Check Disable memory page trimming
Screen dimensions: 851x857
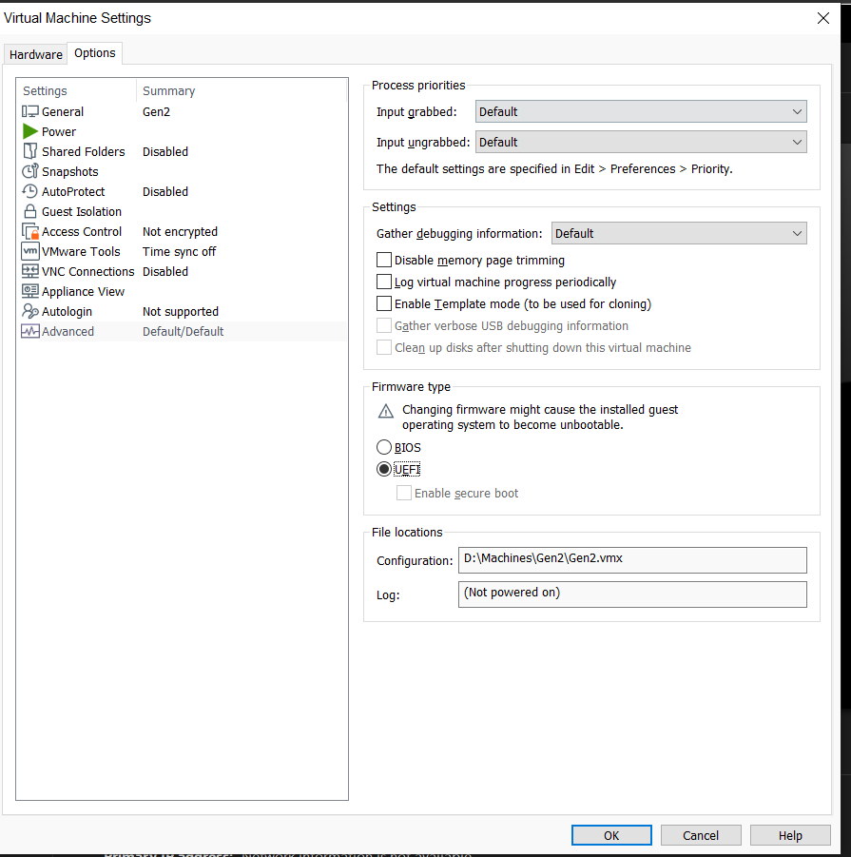pyautogui.click(x=384, y=260)
